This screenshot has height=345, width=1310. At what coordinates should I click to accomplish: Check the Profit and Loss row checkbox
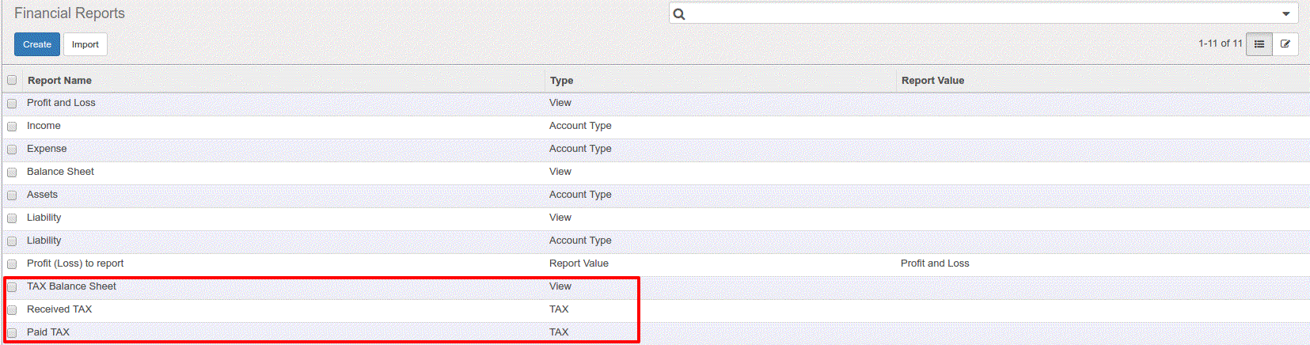point(12,104)
